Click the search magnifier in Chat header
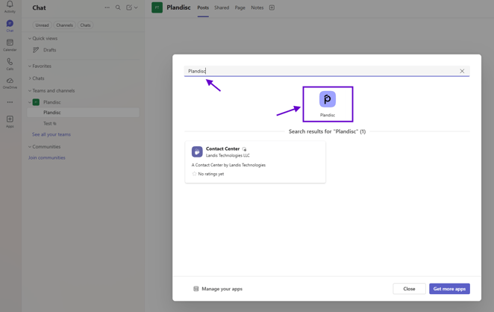Screen dimensions: 494x312 (x=118, y=7)
